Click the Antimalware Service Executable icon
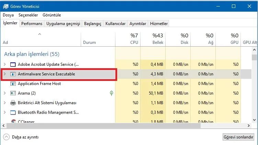The height and width of the screenshot is (145, 258). 13,74
